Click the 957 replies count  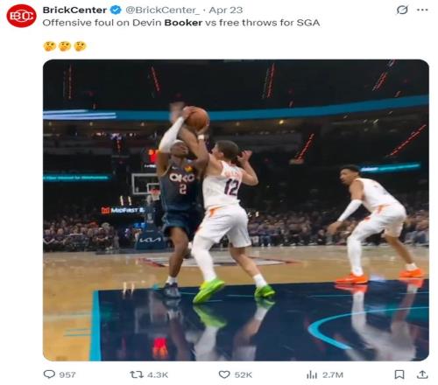pos(67,374)
